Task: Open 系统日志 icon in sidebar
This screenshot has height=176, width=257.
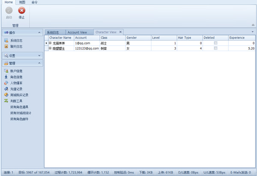Action: (x=6, y=40)
